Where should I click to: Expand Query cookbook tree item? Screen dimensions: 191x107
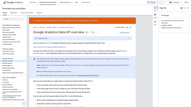(x=1, y=85)
